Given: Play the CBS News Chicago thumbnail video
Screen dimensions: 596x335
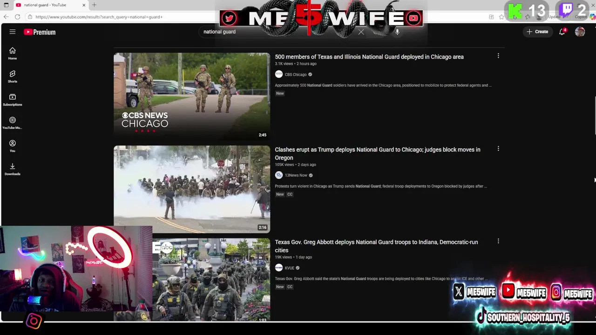Looking at the screenshot, I should (x=192, y=96).
